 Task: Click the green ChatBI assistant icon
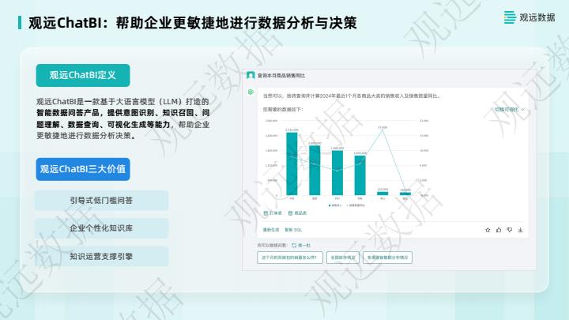251,92
